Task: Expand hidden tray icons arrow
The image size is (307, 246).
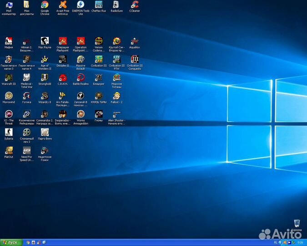Action: point(280,243)
